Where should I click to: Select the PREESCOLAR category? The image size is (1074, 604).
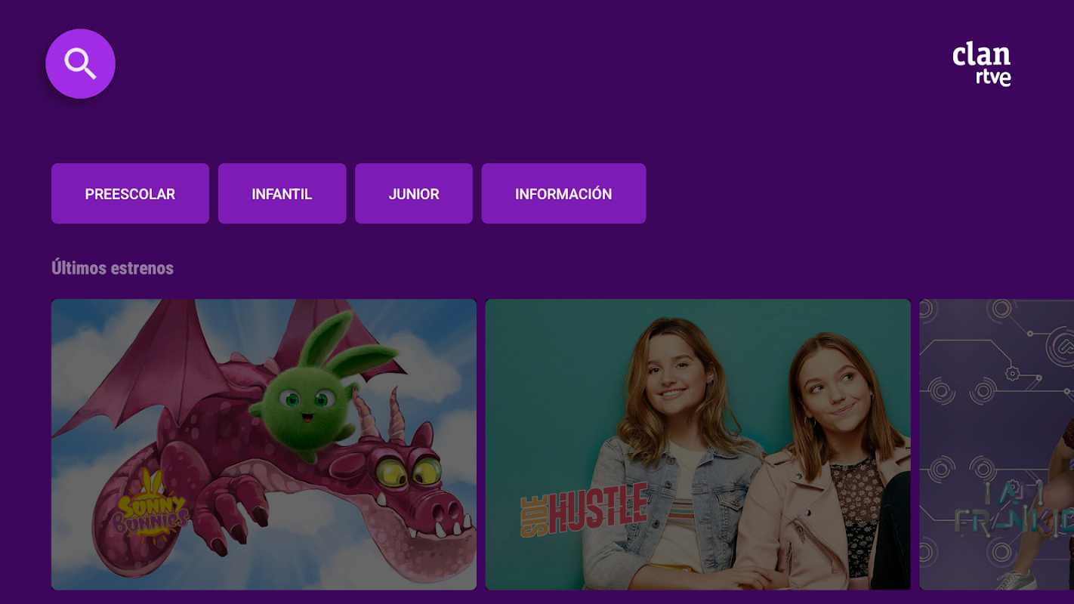point(130,193)
